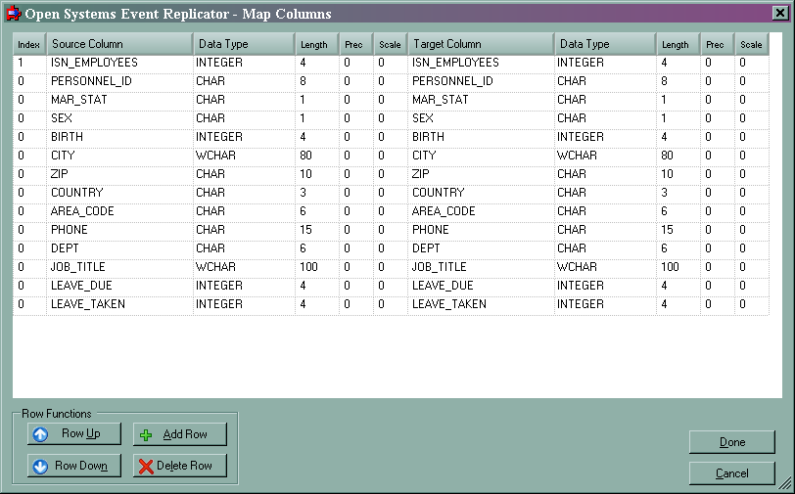795x494 pixels.
Task: Click the Add Row button
Action: 179,434
